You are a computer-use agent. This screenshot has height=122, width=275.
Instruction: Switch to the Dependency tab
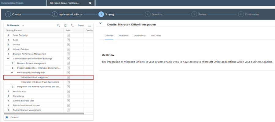(x=140, y=36)
